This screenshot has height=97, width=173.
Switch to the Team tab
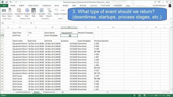click(x=128, y=5)
